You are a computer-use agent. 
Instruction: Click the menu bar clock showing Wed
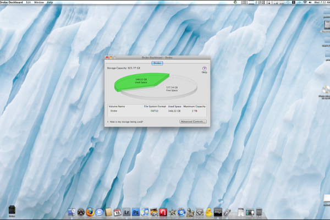tap(322, 2)
